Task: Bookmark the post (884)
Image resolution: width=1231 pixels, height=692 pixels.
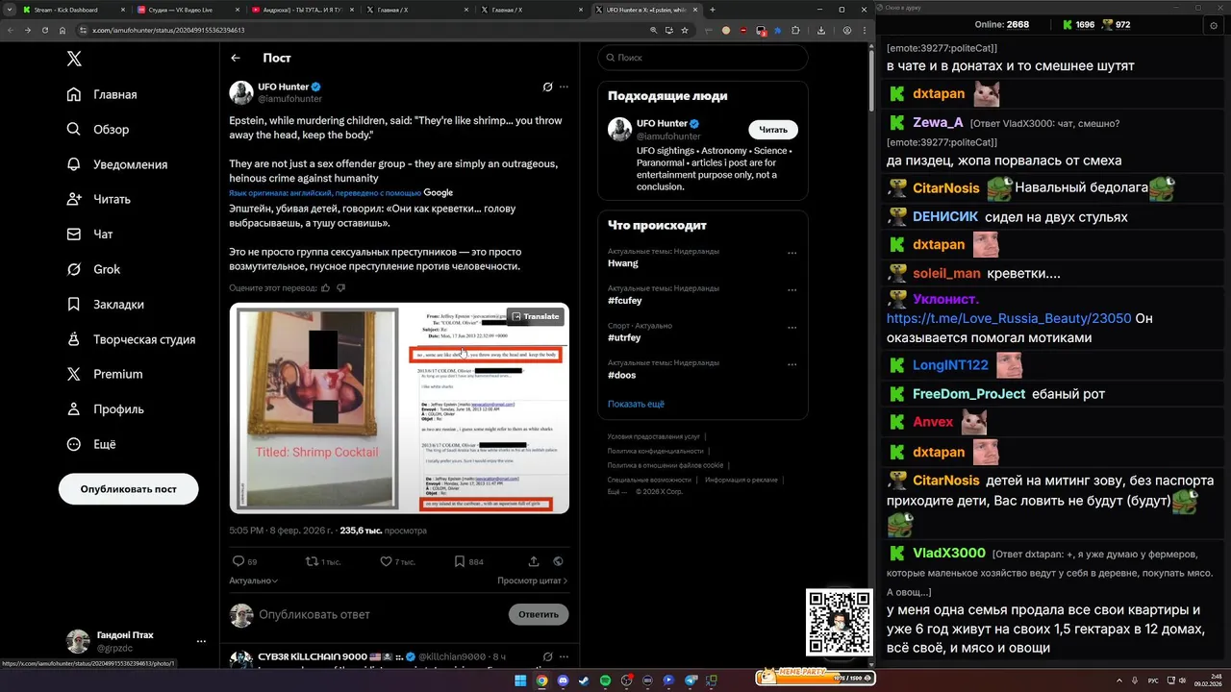Action: tap(468, 561)
